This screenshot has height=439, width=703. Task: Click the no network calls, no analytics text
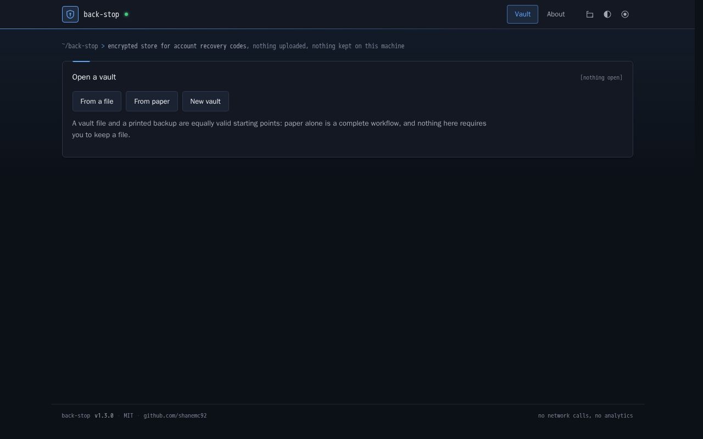click(585, 416)
